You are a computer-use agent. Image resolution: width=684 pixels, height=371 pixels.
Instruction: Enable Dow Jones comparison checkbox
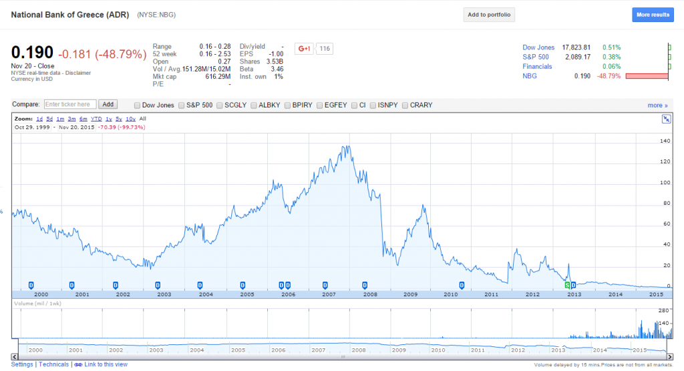click(137, 105)
